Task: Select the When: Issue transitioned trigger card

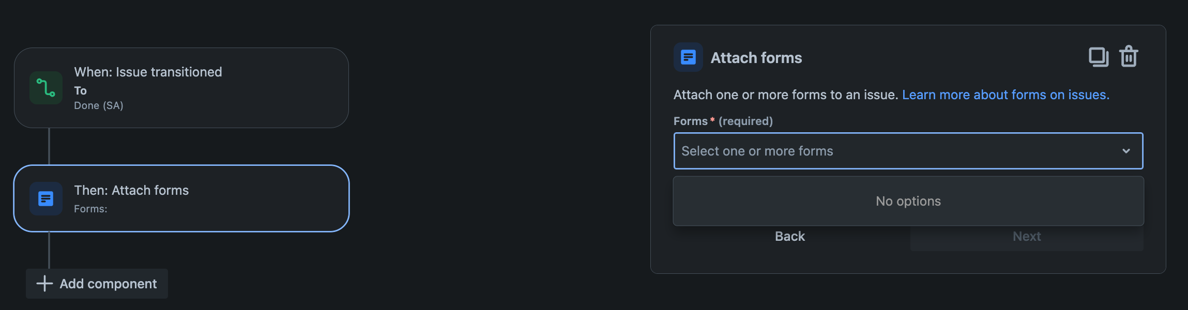Action: (181, 88)
